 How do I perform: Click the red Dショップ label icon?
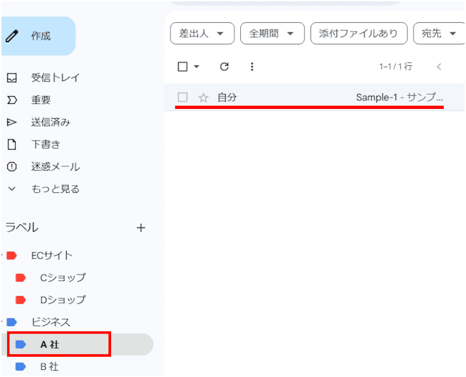[21, 300]
